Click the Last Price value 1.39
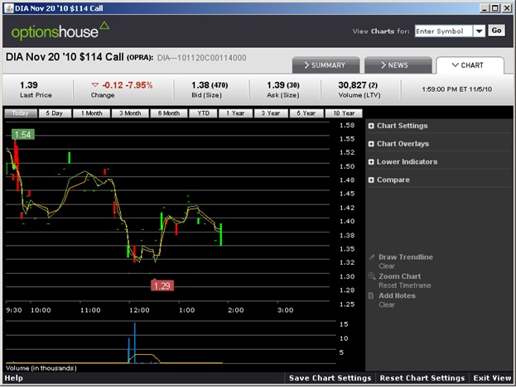This screenshot has width=516, height=388. point(29,85)
